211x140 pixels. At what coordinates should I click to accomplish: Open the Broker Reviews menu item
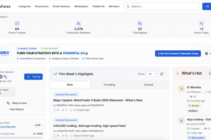point(61,6)
